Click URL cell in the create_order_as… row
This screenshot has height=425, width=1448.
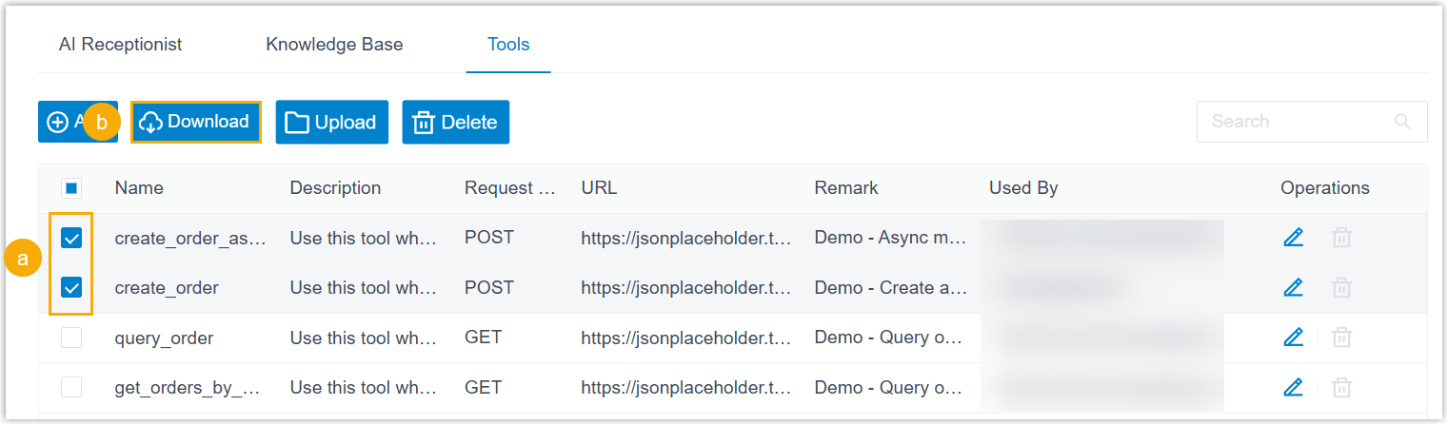tap(686, 239)
